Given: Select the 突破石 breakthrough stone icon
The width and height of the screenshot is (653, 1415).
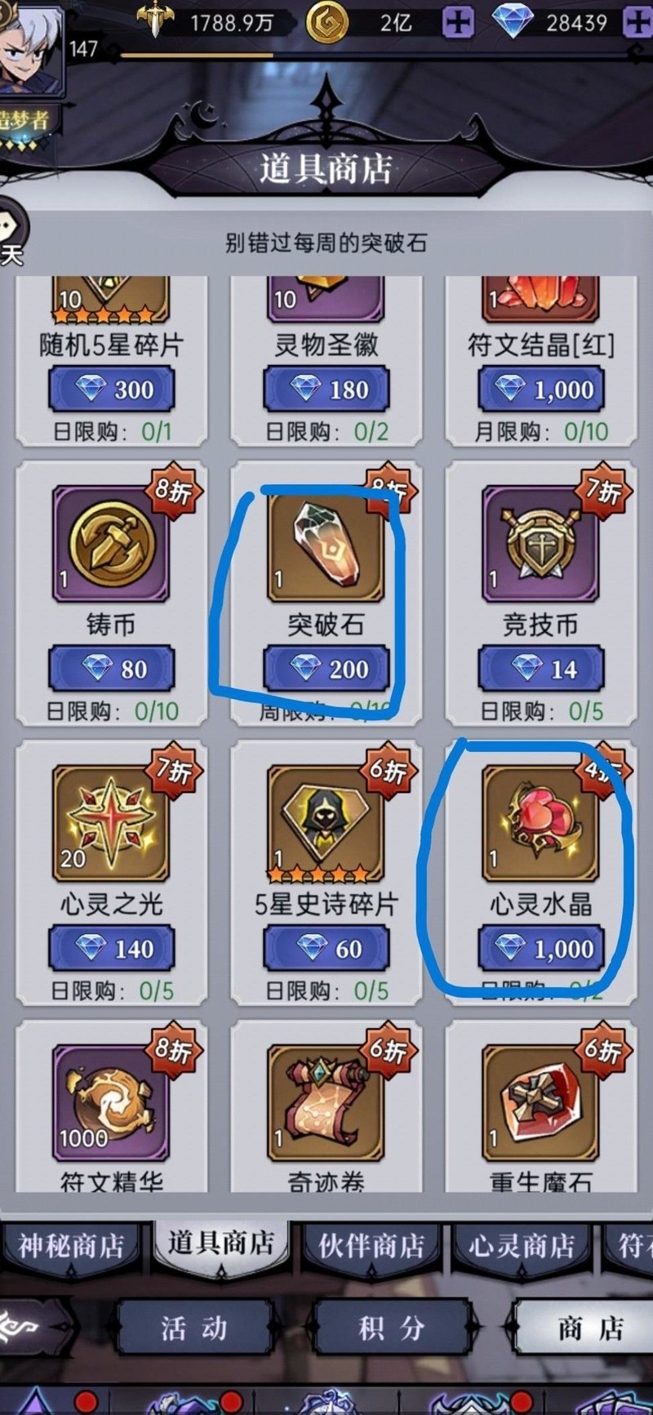Looking at the screenshot, I should (x=326, y=543).
